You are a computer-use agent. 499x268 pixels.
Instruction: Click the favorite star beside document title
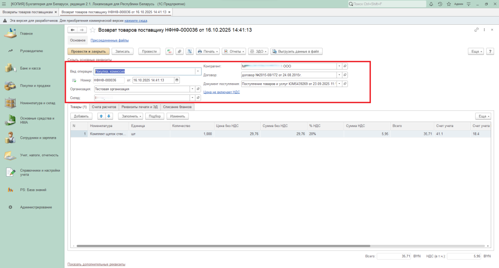coord(93,30)
